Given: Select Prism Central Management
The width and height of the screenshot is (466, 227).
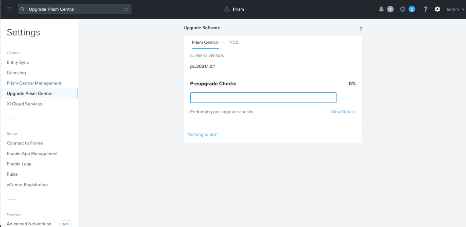Looking at the screenshot, I should pyautogui.click(x=34, y=83).
